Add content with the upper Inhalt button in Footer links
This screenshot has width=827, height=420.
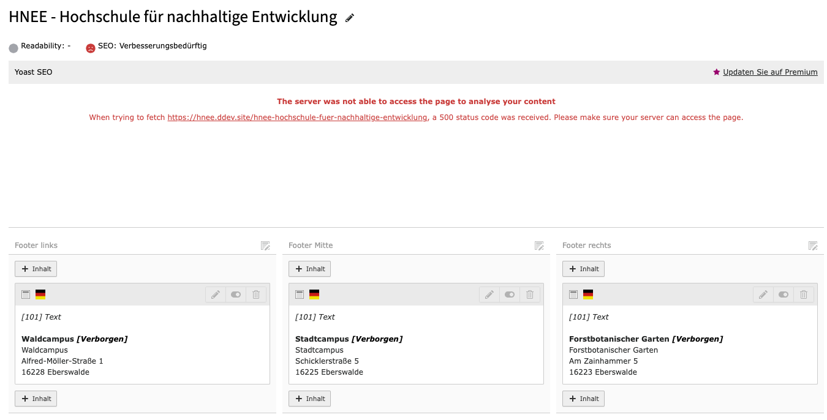[36, 268]
